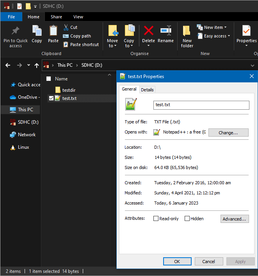Switch to the Details tab

[x=147, y=90]
